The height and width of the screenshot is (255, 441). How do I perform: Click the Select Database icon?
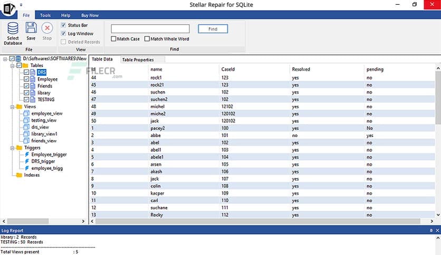pyautogui.click(x=13, y=28)
